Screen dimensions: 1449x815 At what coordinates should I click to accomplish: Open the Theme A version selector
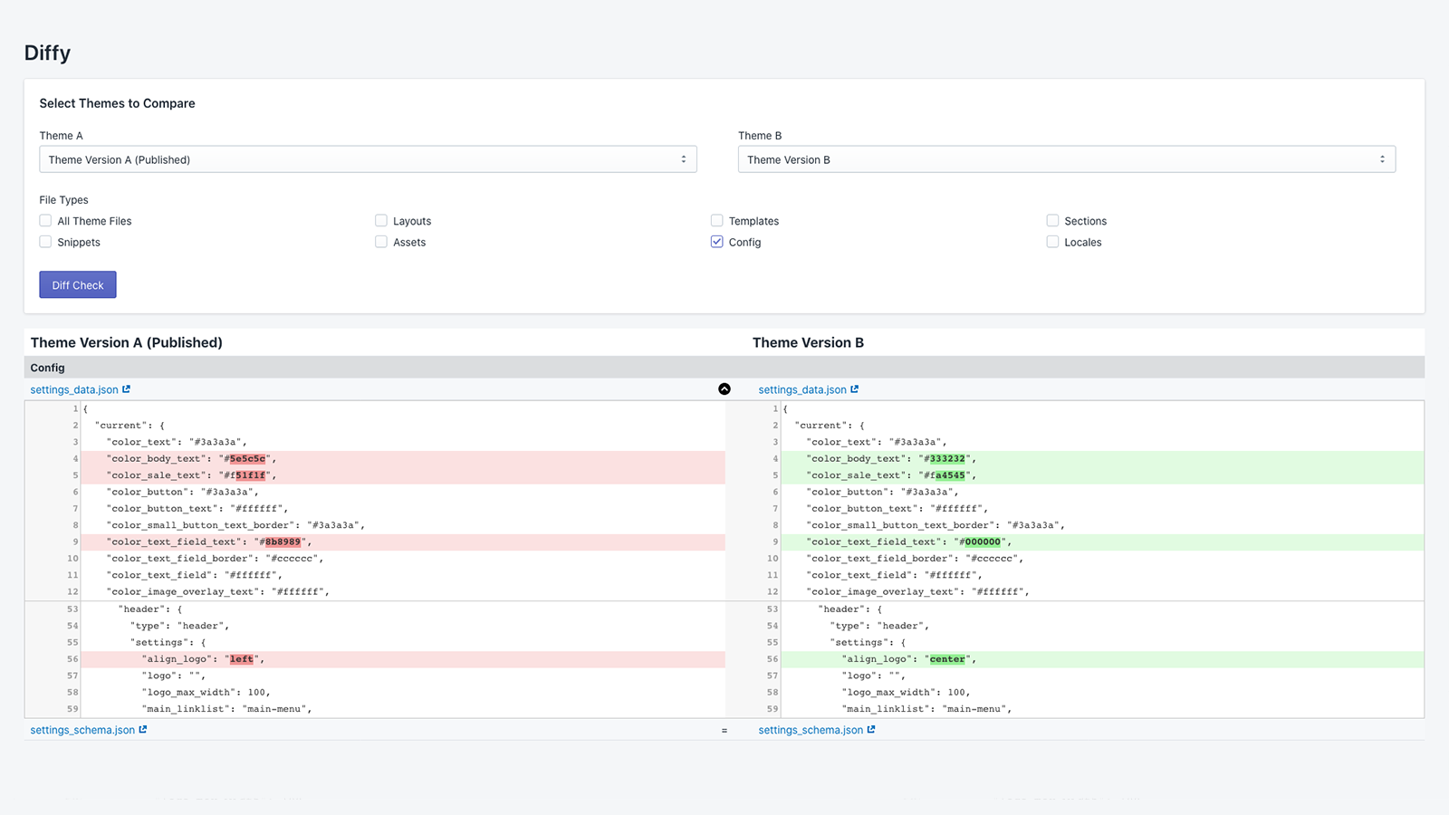click(368, 158)
